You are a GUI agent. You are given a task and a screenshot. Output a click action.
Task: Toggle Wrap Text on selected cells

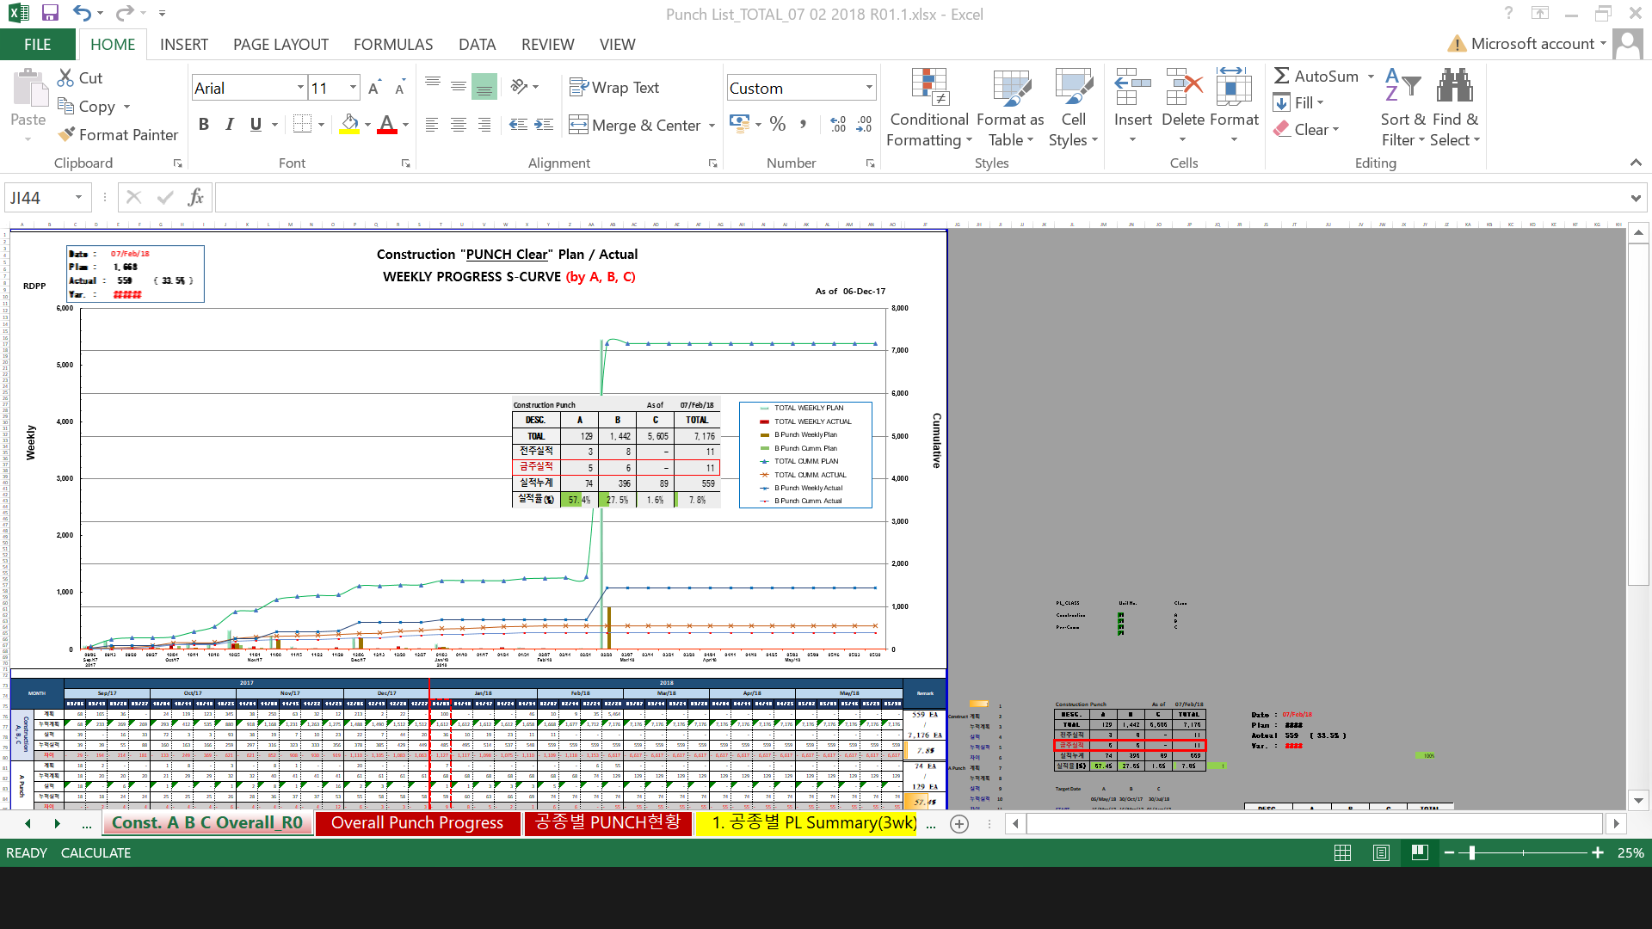coord(614,87)
